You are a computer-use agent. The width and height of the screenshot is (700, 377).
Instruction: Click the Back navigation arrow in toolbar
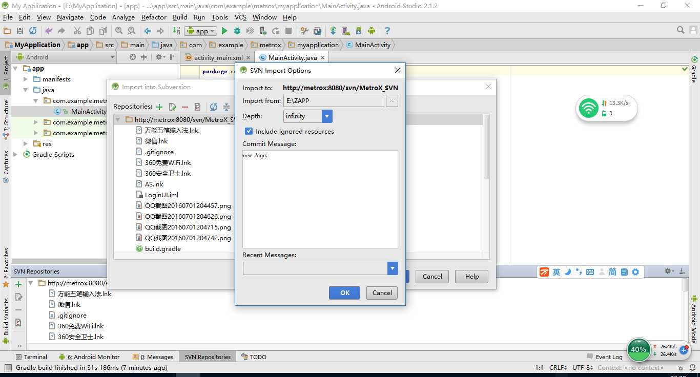click(x=148, y=31)
